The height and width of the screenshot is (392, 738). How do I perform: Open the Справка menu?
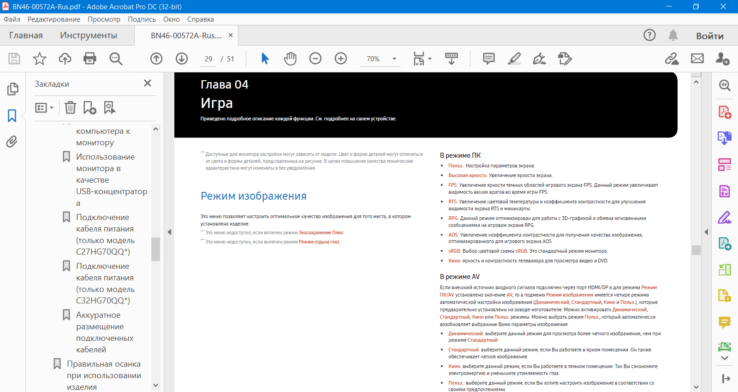point(201,19)
